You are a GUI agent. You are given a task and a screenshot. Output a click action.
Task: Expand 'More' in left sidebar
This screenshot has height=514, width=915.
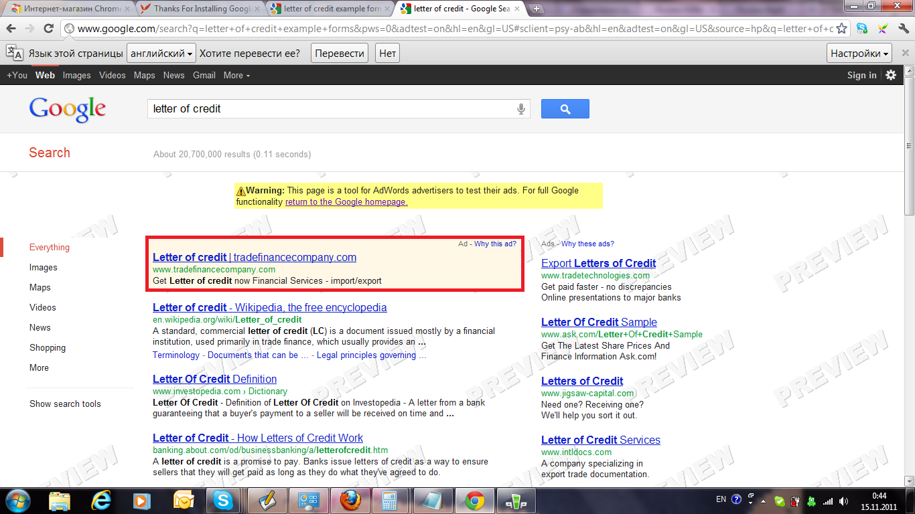pos(39,367)
